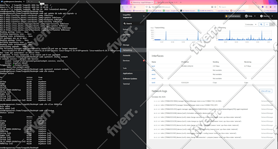Open the Google Maps bookmark
278x149 pixels.
127,11
